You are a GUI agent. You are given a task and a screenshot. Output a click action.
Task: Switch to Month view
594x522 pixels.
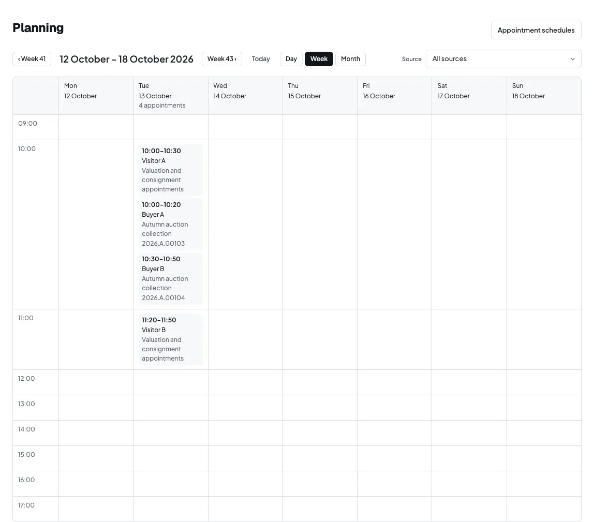350,58
